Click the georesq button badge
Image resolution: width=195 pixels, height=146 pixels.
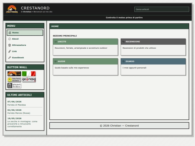[29, 80]
